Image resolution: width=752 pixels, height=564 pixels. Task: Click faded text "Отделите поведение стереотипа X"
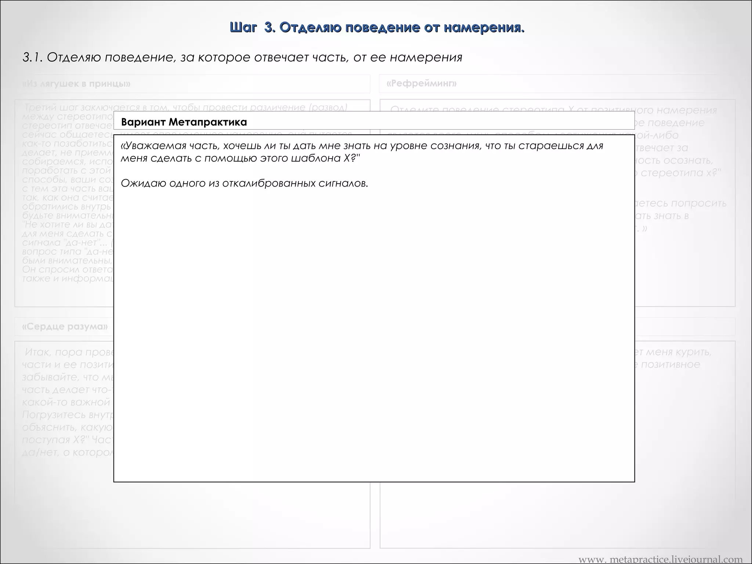(553, 109)
